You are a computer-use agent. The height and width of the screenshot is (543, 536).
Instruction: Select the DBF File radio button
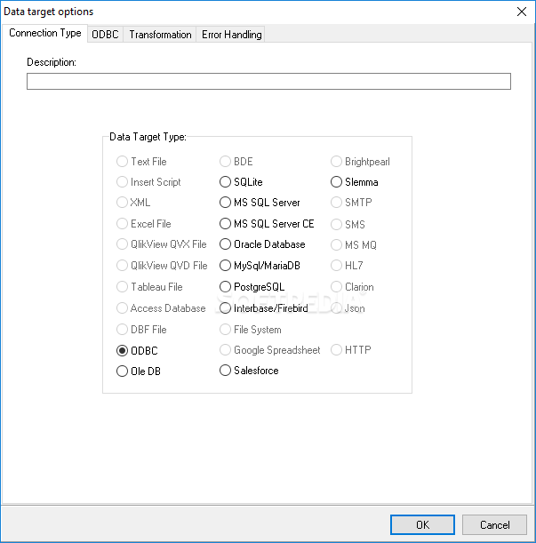122,330
